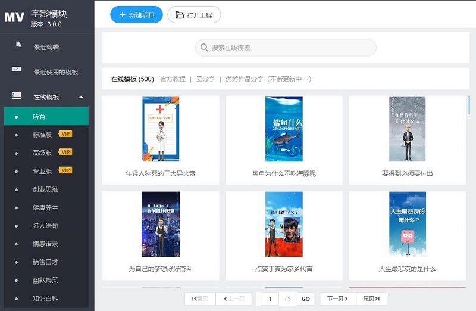476x311 pixels.
Task: Click the 最近编辑 sidebar icon
Action: pyautogui.click(x=18, y=44)
